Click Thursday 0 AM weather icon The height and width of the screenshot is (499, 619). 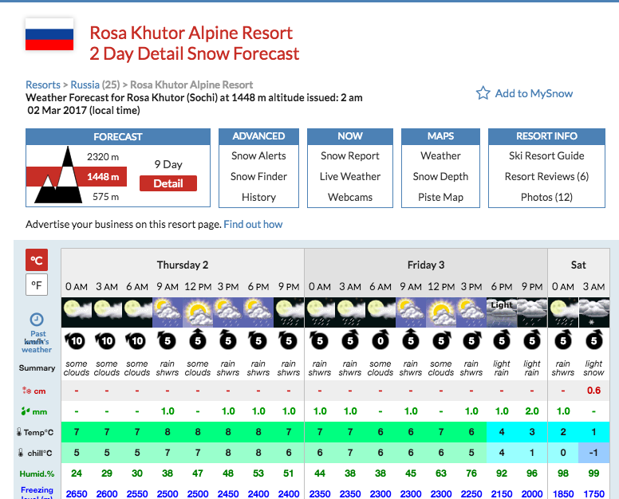[x=77, y=312]
